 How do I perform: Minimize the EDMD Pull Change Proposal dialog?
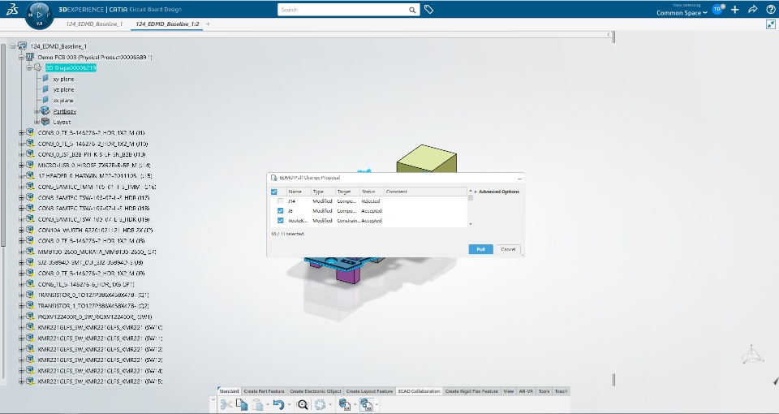(x=519, y=178)
